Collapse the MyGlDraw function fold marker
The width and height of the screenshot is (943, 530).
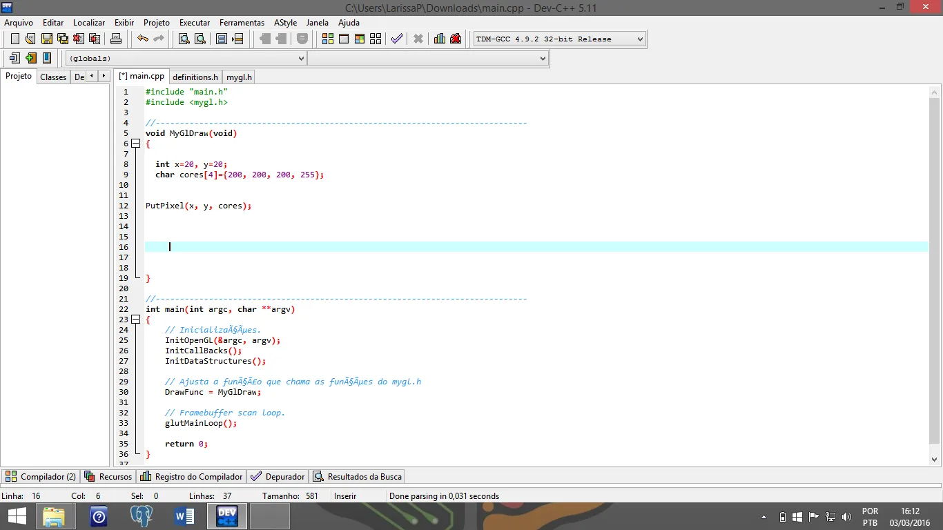(x=136, y=144)
